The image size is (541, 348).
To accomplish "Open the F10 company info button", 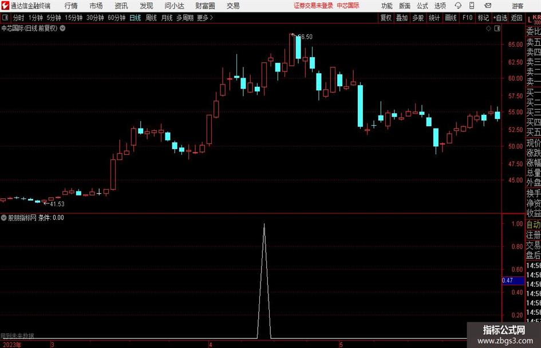I will (467, 18).
